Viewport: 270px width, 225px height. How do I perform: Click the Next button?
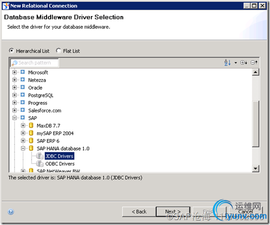[173, 212]
